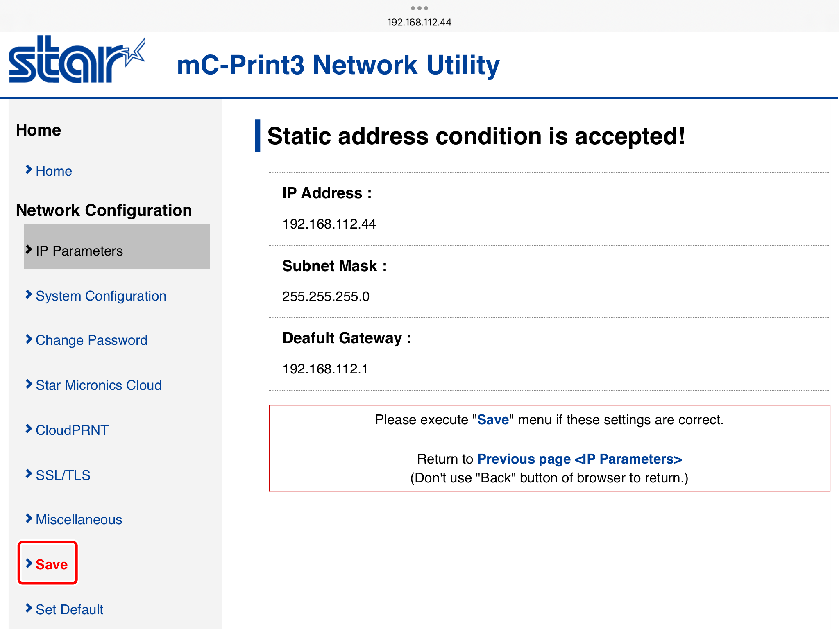Open the SSL/TLS settings page
839x629 pixels.
(x=63, y=475)
